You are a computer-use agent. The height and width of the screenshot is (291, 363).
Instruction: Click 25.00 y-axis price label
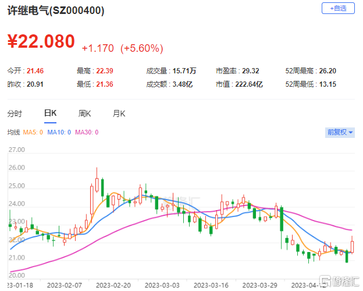click(x=17, y=186)
